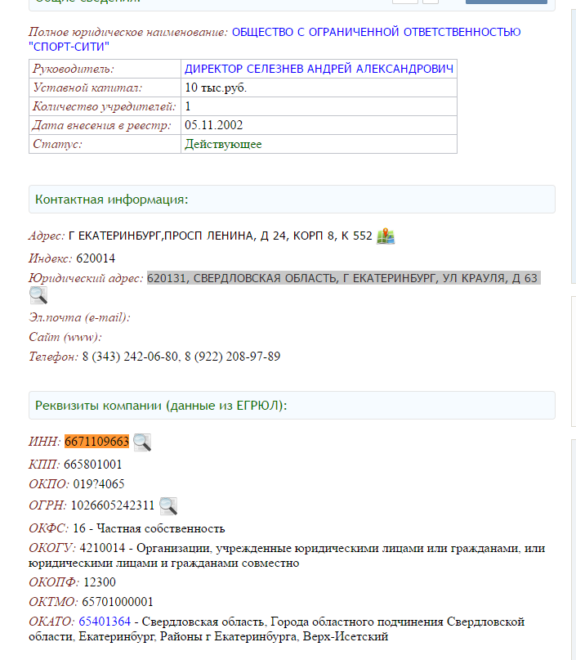Viewport: 576px width, 660px height.
Task: Click the Уставной капитал row label
Action: (87, 88)
